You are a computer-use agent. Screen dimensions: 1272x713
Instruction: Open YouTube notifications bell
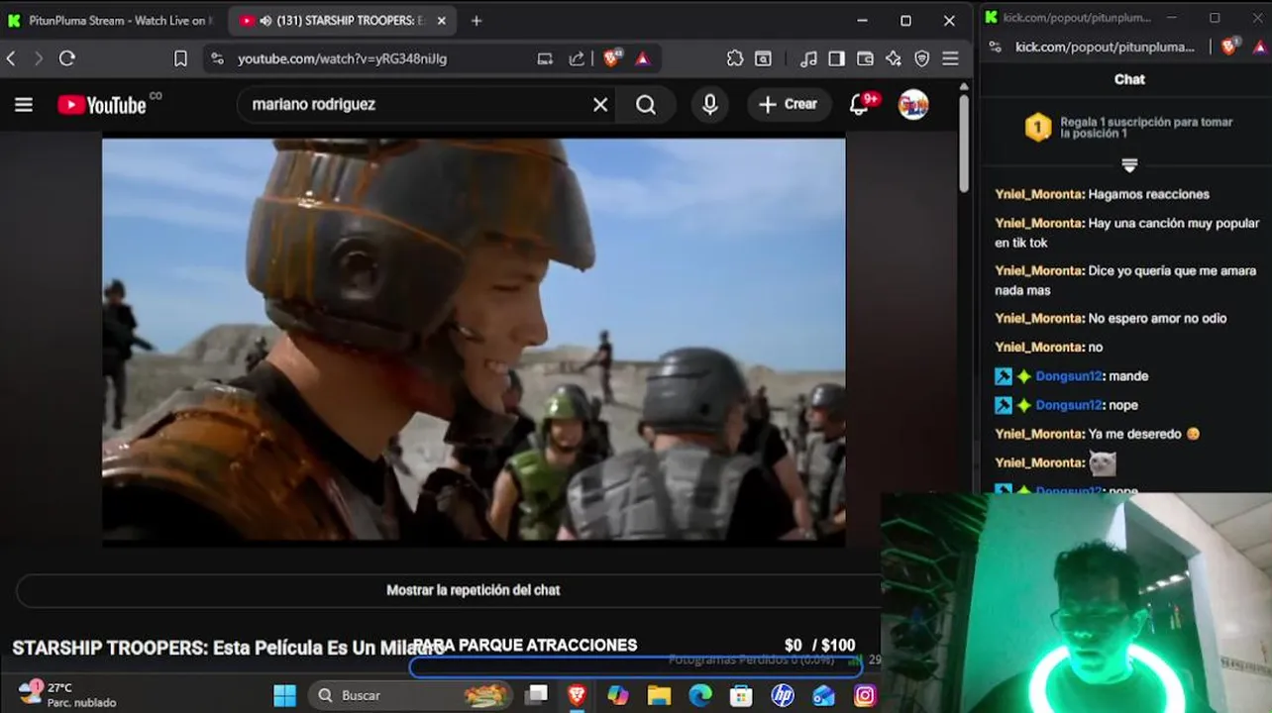point(860,104)
